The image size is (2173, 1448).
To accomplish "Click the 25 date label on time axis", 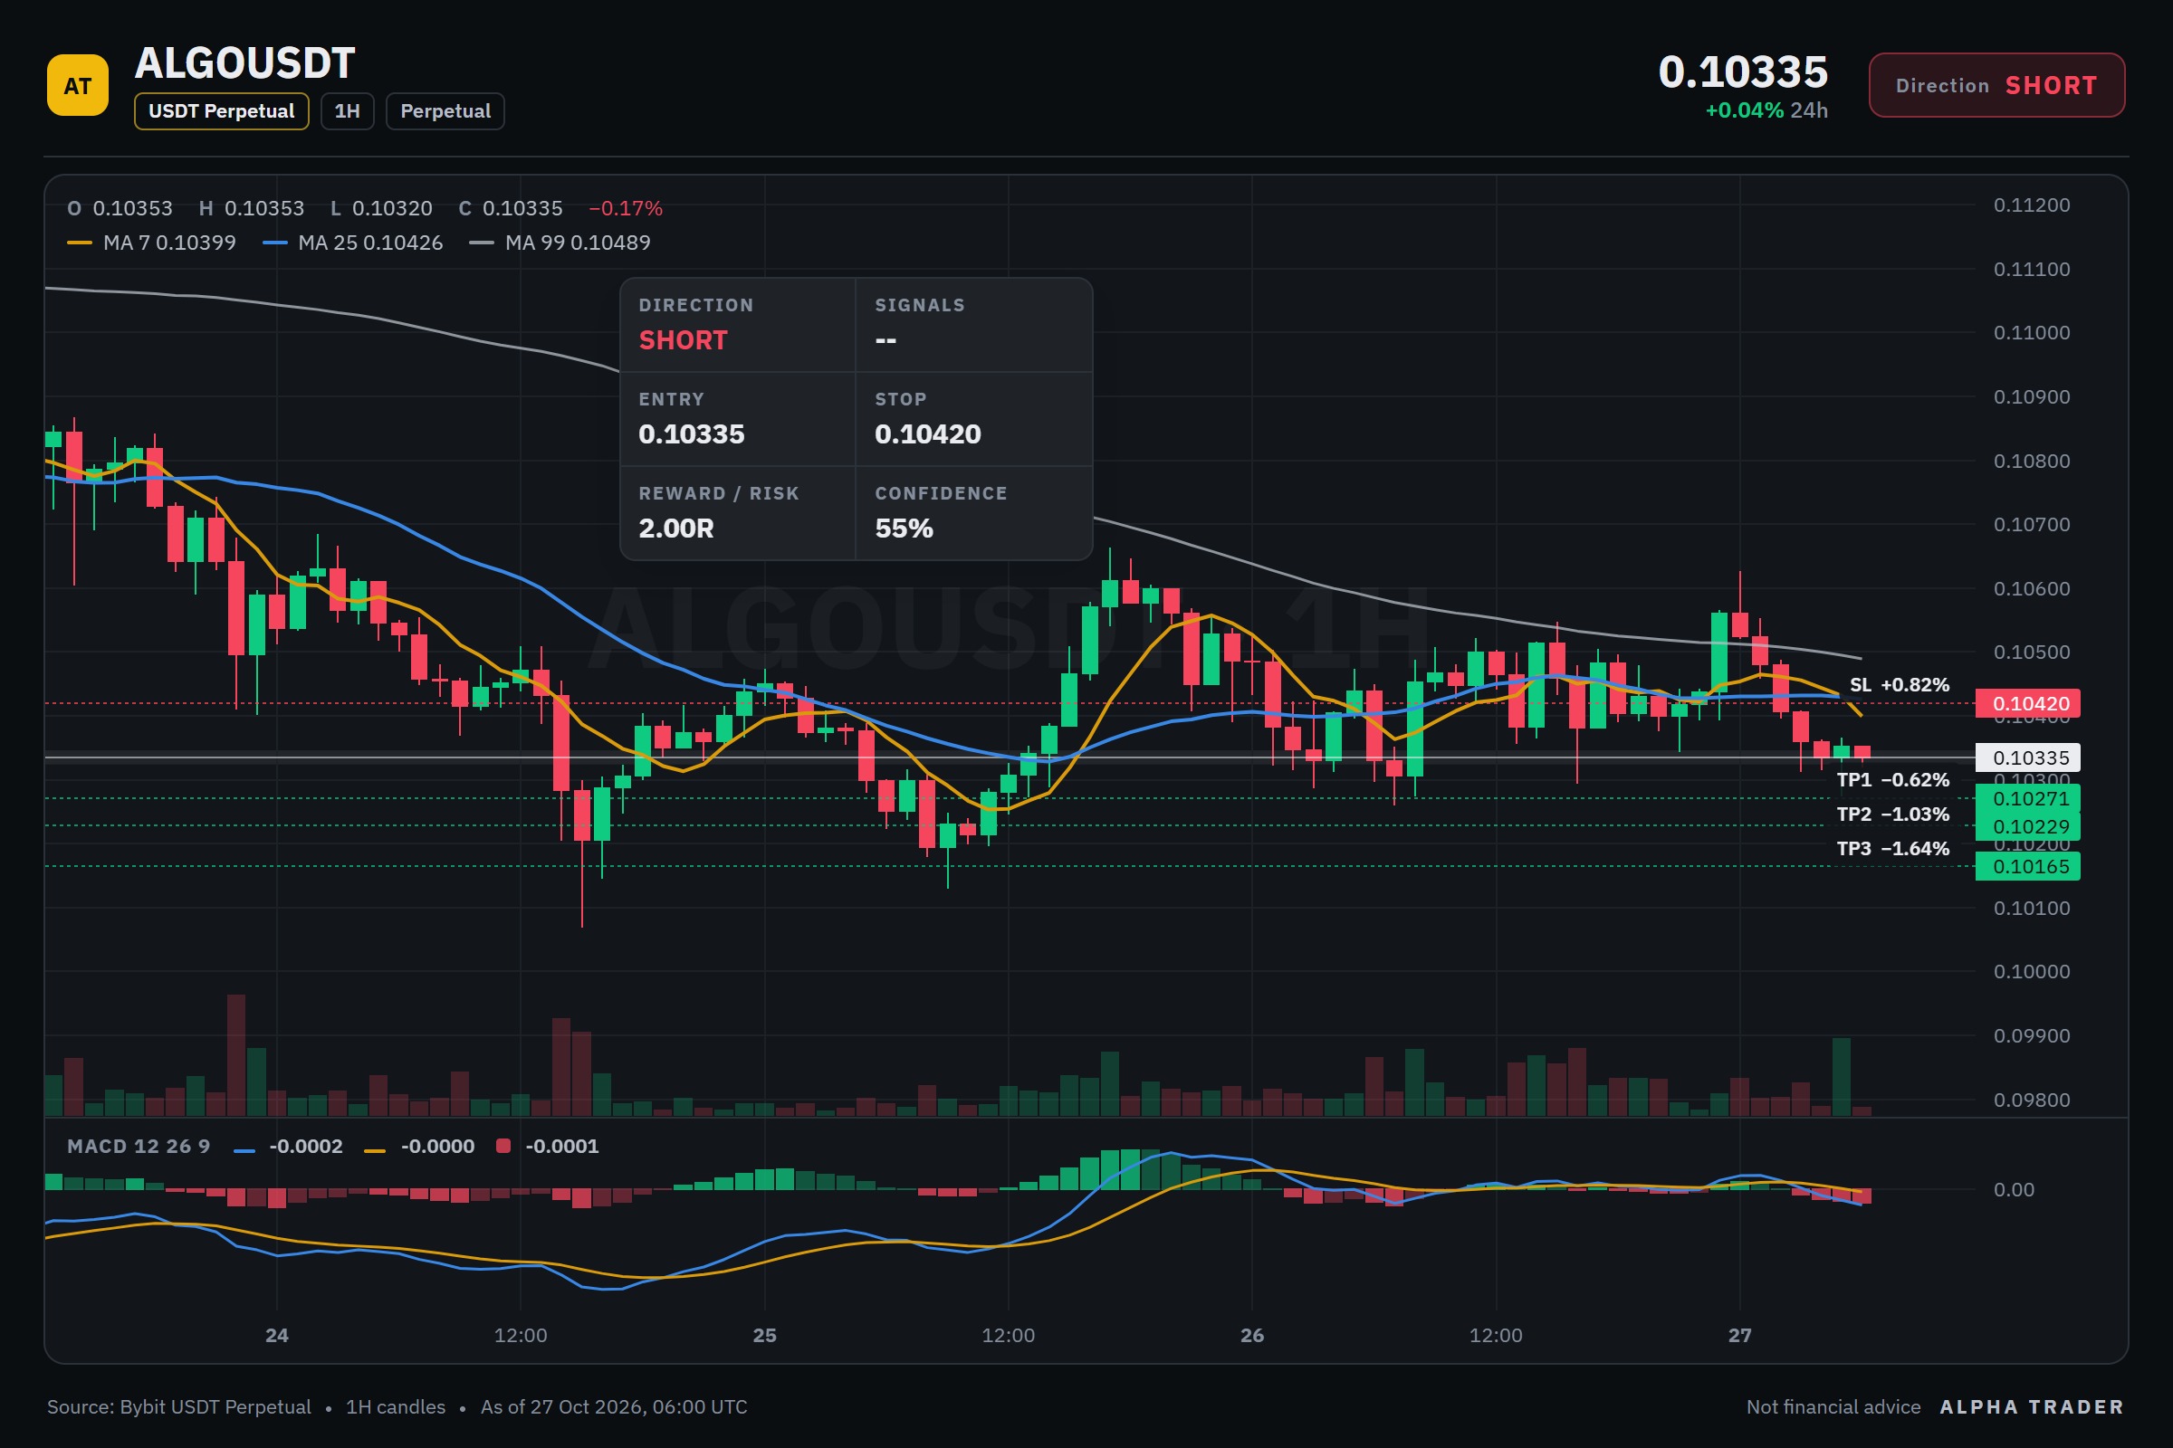I will tap(764, 1334).
